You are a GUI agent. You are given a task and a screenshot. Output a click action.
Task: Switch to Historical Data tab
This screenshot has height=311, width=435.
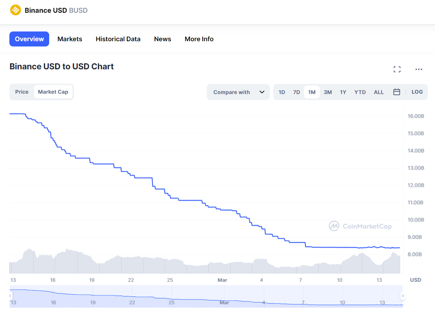point(118,39)
